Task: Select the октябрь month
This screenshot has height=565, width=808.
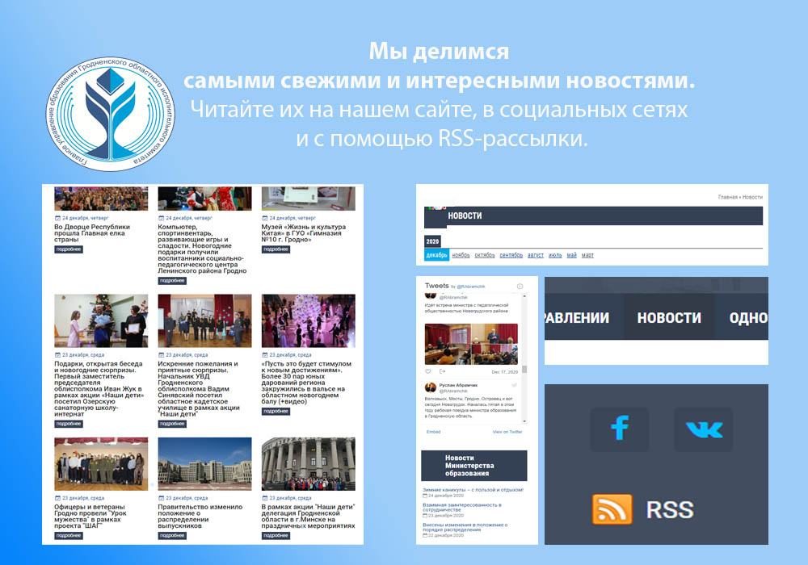Action: pos(484,255)
